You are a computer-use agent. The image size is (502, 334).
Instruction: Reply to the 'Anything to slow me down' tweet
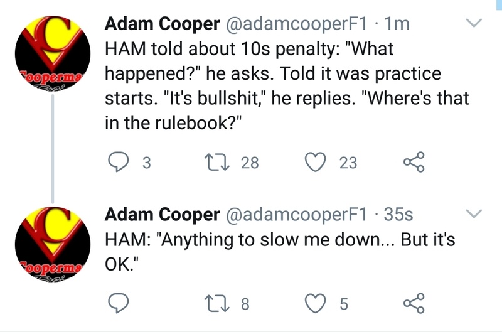pos(119,303)
